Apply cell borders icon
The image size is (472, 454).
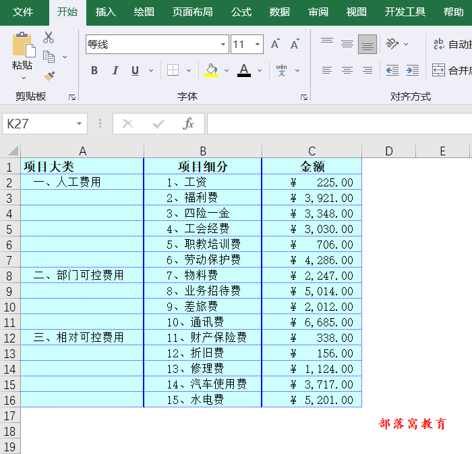click(x=173, y=70)
